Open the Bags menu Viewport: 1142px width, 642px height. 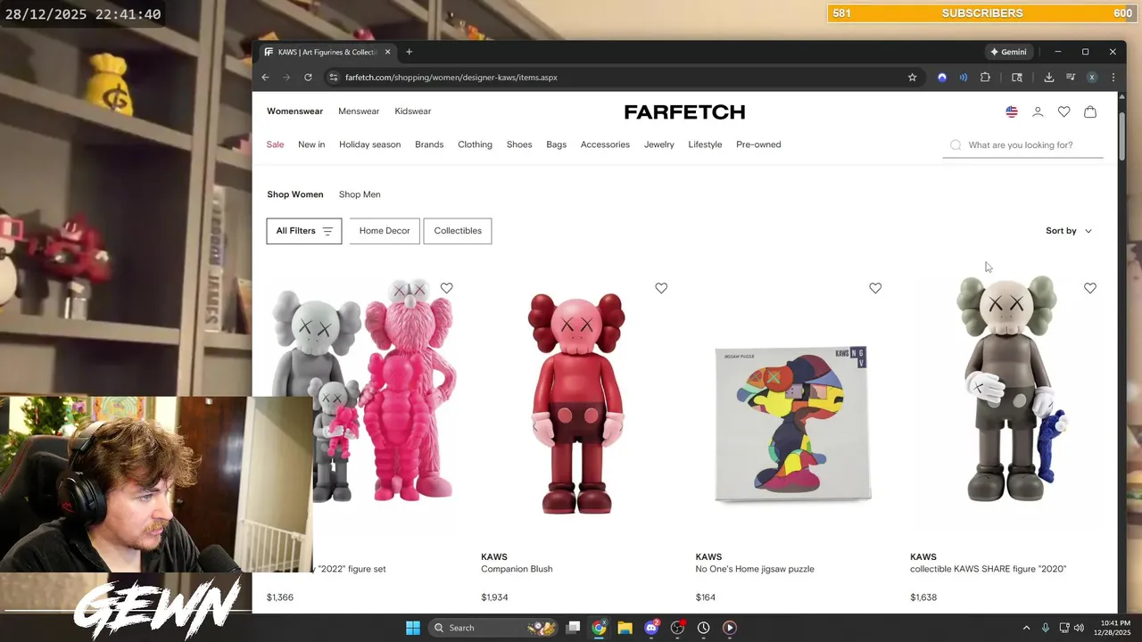pyautogui.click(x=557, y=144)
